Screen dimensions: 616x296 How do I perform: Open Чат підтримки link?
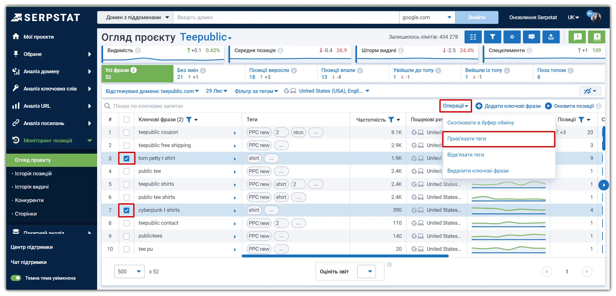coord(29,262)
